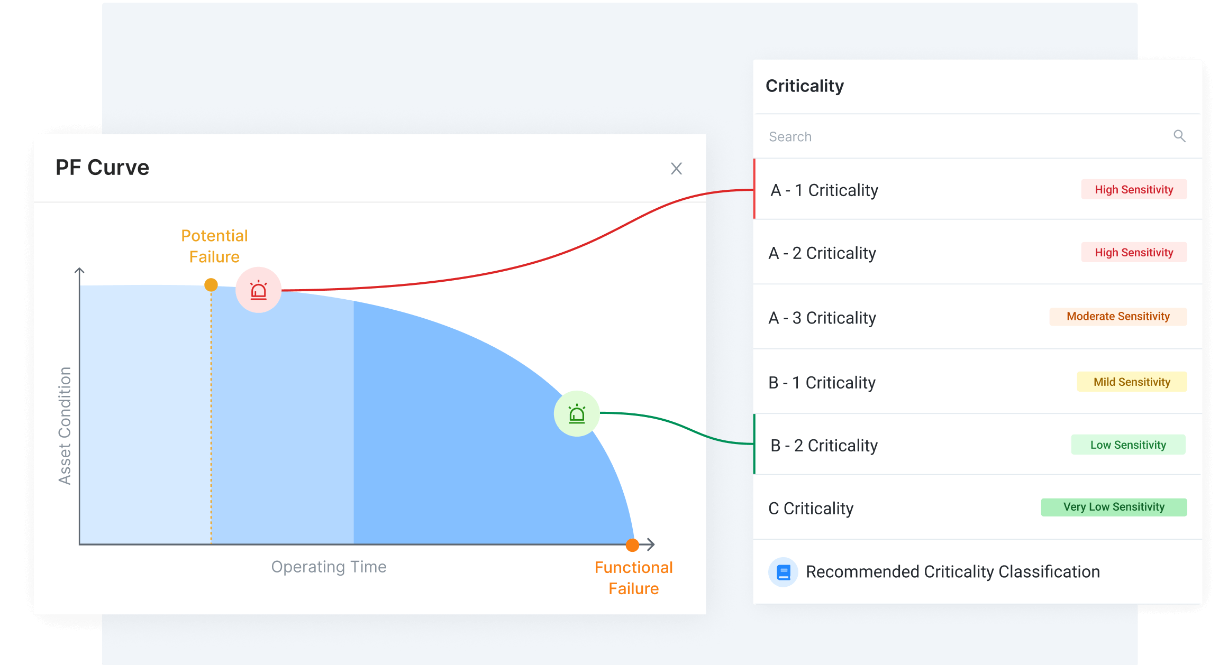This screenshot has width=1228, height=665.
Task: Expand the A - 3 Criticality row
Action: pyautogui.click(x=822, y=317)
